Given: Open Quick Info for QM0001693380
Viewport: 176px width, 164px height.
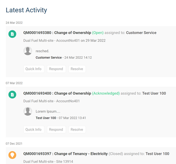Looking at the screenshot, I should tap(33, 69).
